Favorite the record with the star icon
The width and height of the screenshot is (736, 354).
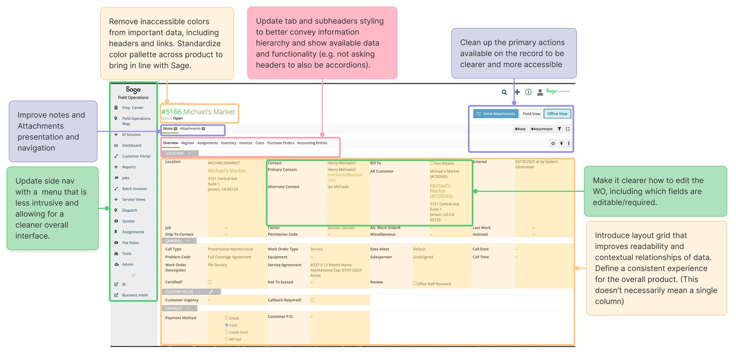pyautogui.click(x=553, y=143)
